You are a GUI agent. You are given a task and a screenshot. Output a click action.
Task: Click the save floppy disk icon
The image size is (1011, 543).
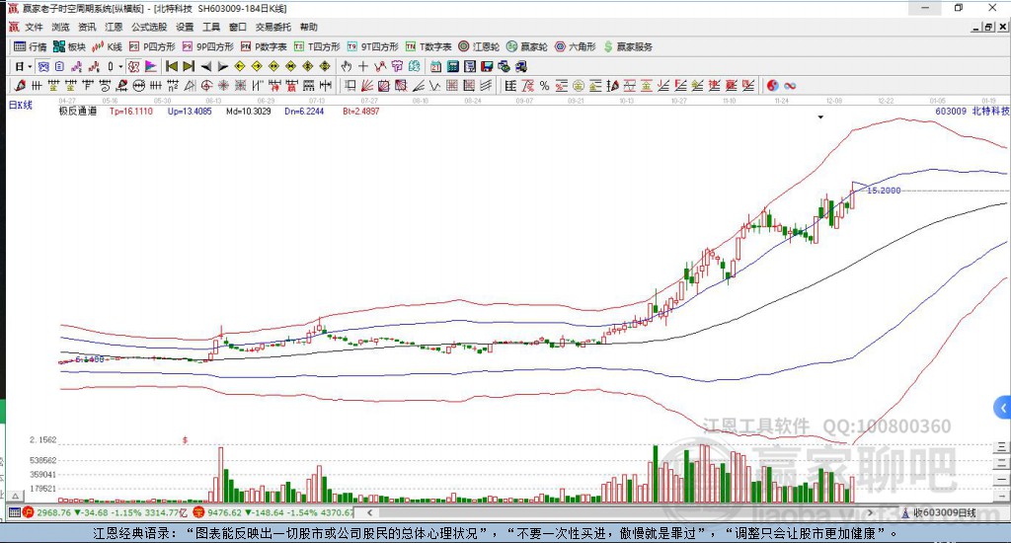(x=487, y=66)
